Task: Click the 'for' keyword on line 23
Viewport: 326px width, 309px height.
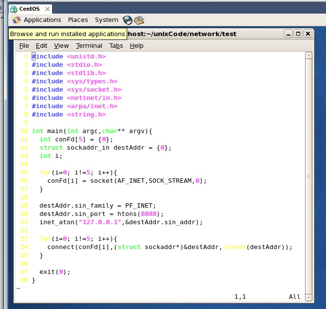Action: (x=45, y=239)
